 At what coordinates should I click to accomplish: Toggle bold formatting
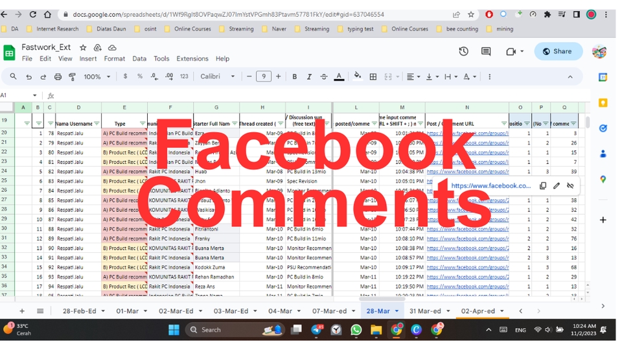[294, 76]
